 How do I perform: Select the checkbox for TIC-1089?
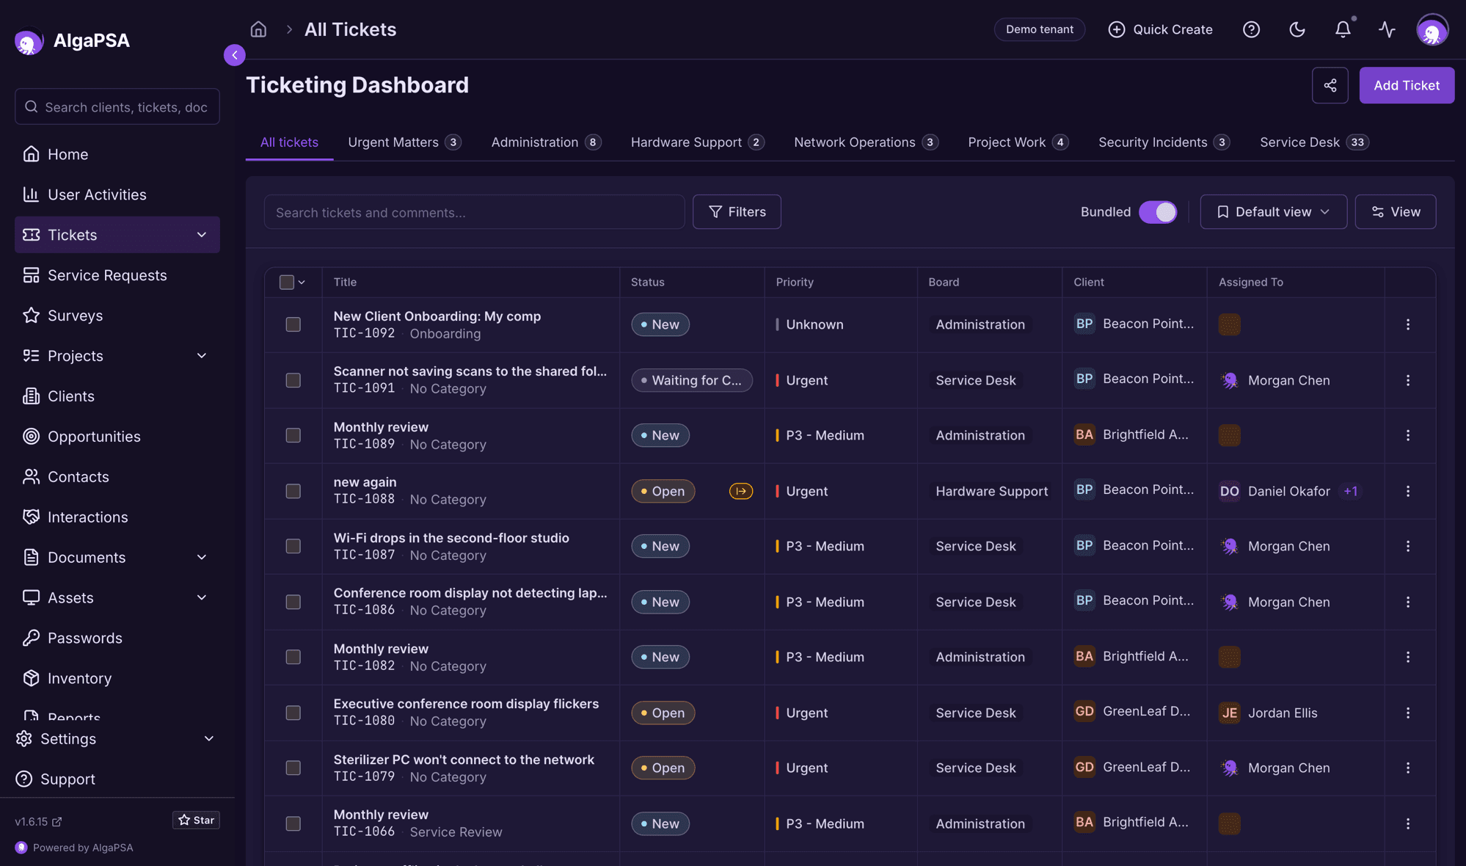coord(293,435)
